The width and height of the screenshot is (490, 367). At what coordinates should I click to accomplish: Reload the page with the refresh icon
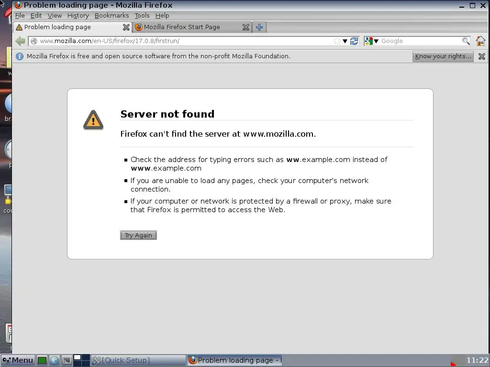354,41
